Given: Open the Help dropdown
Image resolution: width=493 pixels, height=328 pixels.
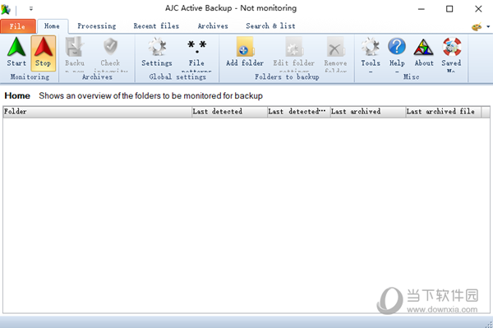Looking at the screenshot, I should pos(397,53).
